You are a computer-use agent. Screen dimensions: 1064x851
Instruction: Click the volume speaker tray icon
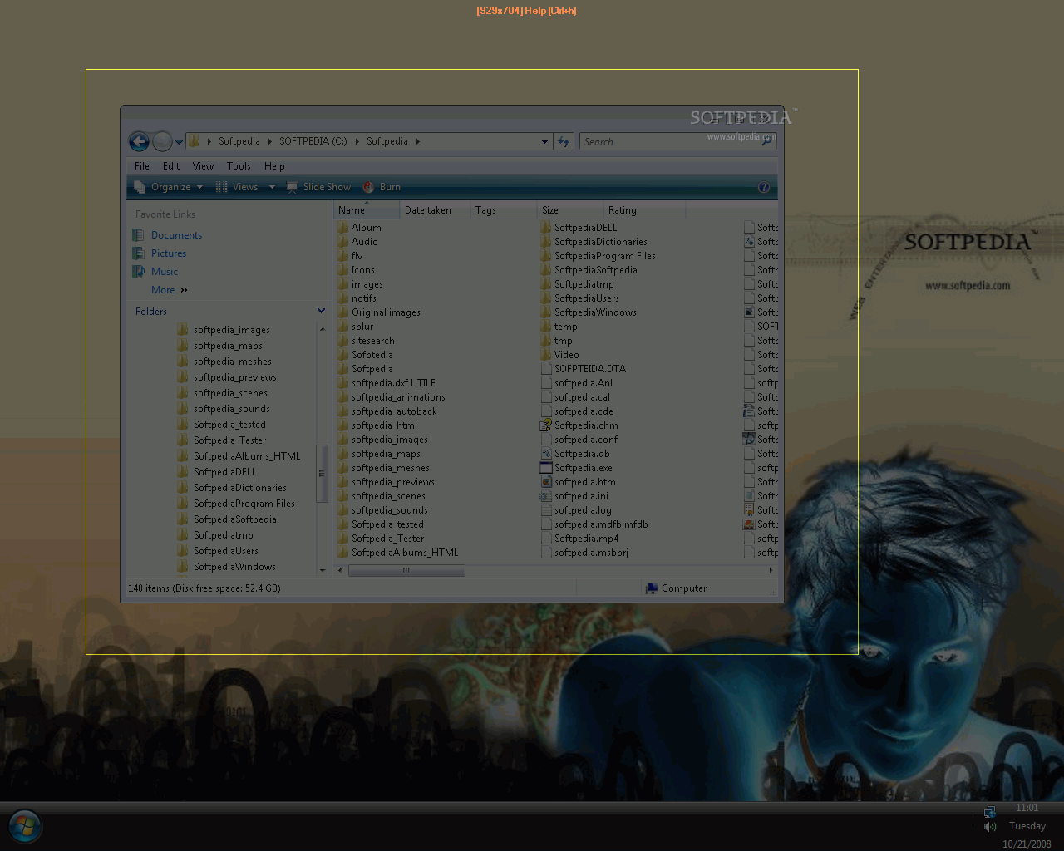(989, 827)
